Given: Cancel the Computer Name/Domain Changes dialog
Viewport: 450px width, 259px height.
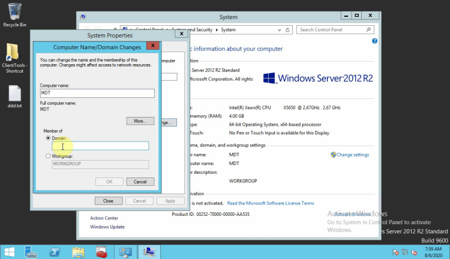Looking at the screenshot, I should (140, 182).
